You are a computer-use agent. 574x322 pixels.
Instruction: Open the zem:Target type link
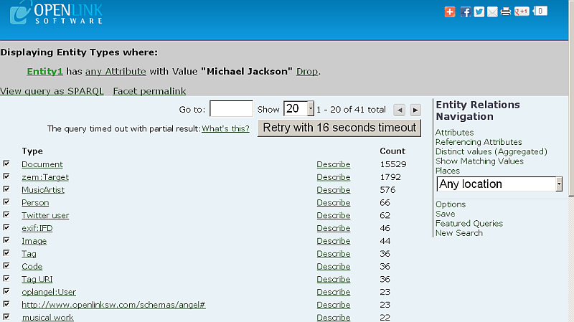45,177
